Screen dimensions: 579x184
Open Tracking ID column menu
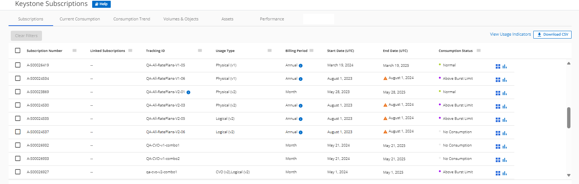[200, 51]
